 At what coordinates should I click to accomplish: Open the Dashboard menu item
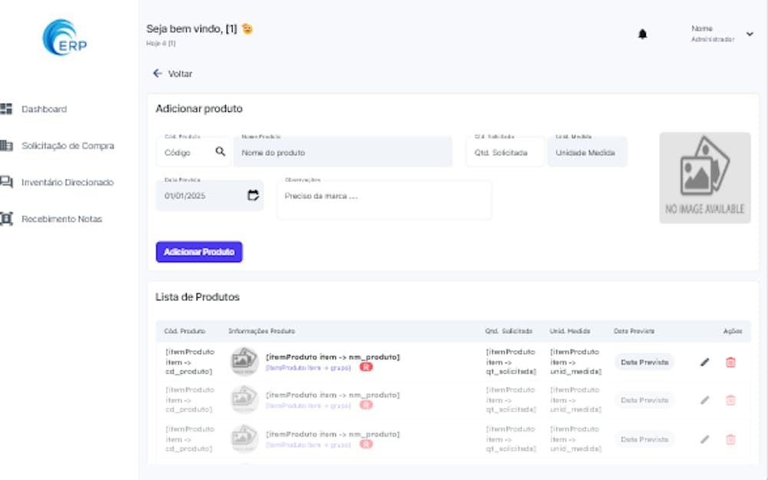44,109
